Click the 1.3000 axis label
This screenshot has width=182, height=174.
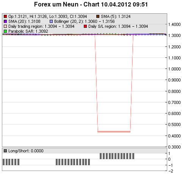point(174,35)
